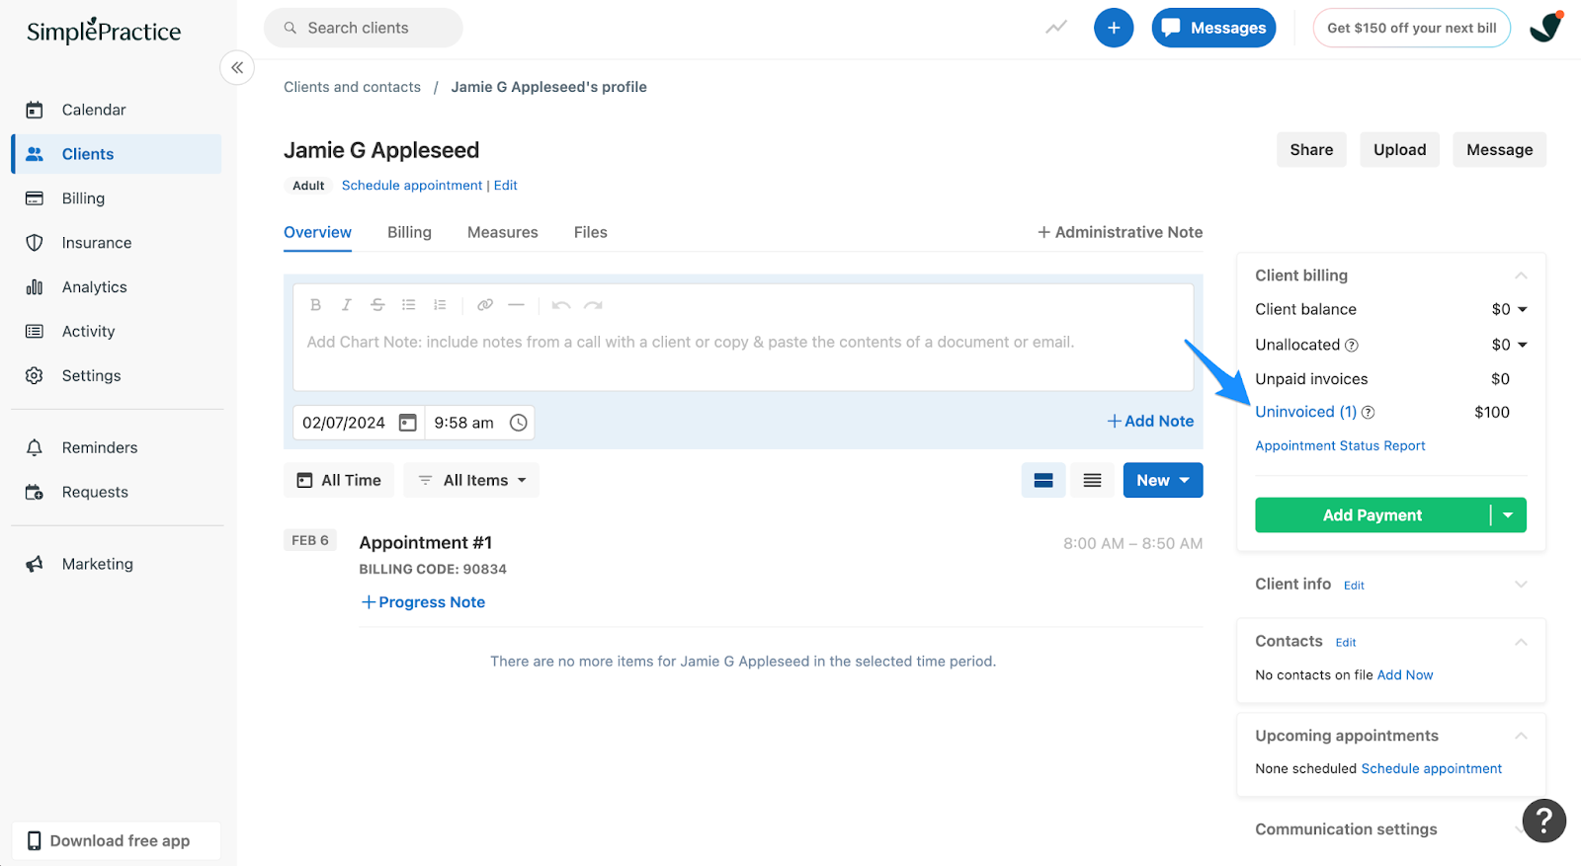This screenshot has height=866, width=1581.
Task: Switch to detailed card view
Action: click(1043, 480)
